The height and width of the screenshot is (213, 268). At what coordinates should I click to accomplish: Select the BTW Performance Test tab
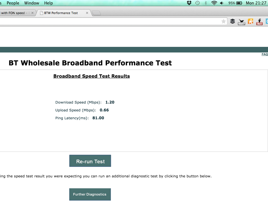coord(64,13)
